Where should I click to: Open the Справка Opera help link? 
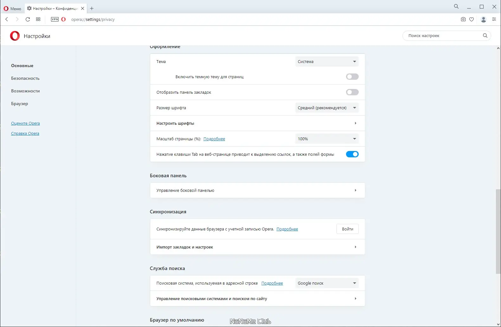pyautogui.click(x=25, y=133)
